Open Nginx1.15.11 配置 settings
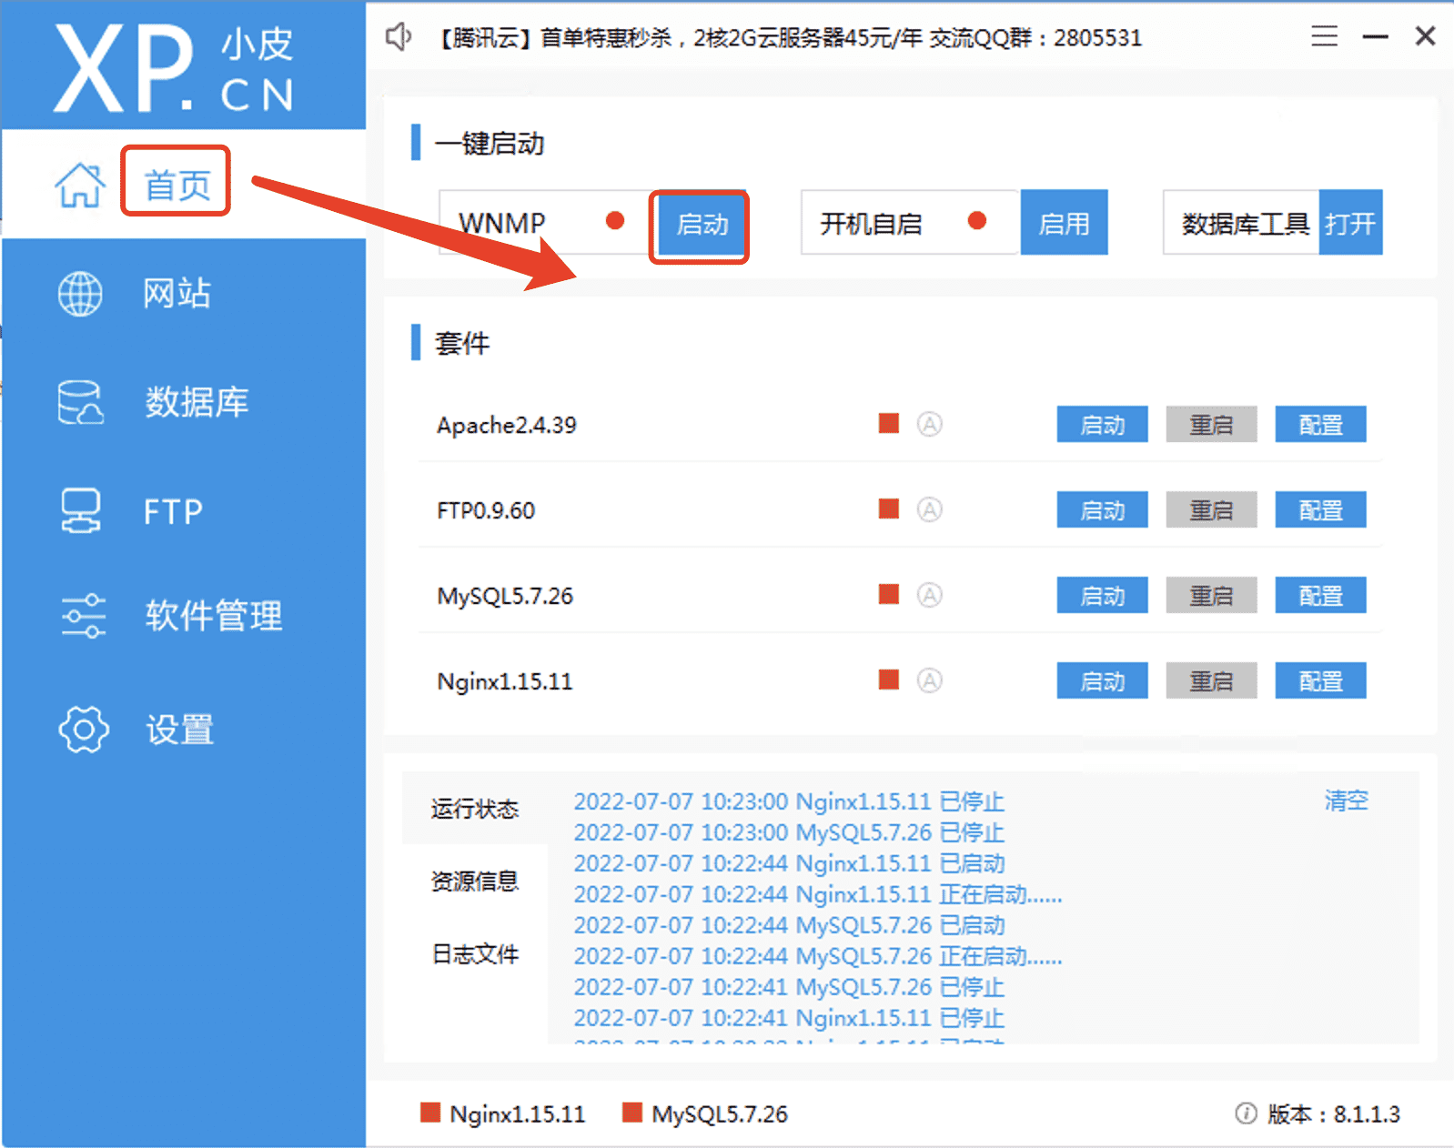1454x1148 pixels. [x=1320, y=681]
